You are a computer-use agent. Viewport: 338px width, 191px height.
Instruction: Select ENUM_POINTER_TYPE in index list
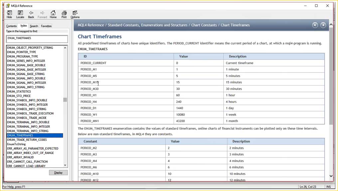click(x=22, y=52)
